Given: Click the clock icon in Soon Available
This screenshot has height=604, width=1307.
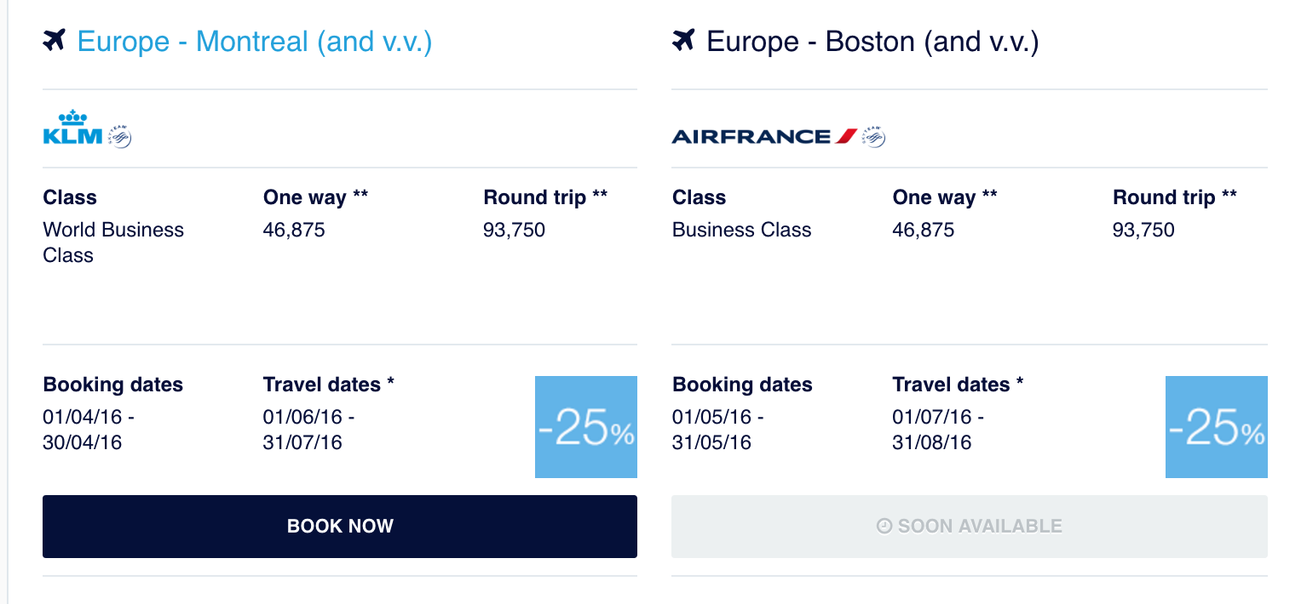Looking at the screenshot, I should pos(884,527).
